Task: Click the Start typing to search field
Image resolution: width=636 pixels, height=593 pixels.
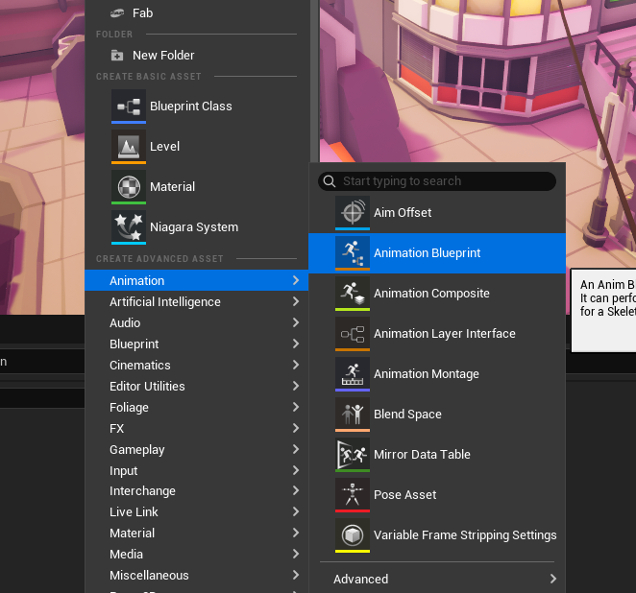Action: pos(437,181)
